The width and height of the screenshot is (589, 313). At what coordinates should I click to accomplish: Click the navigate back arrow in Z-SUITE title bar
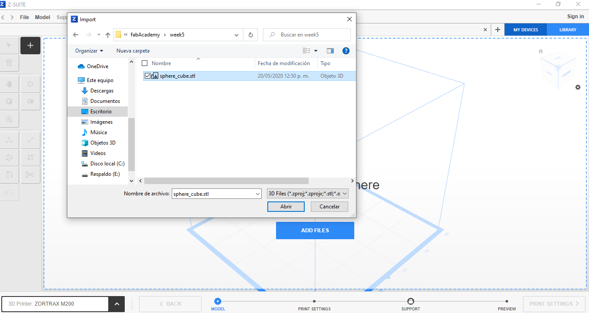click(3, 17)
